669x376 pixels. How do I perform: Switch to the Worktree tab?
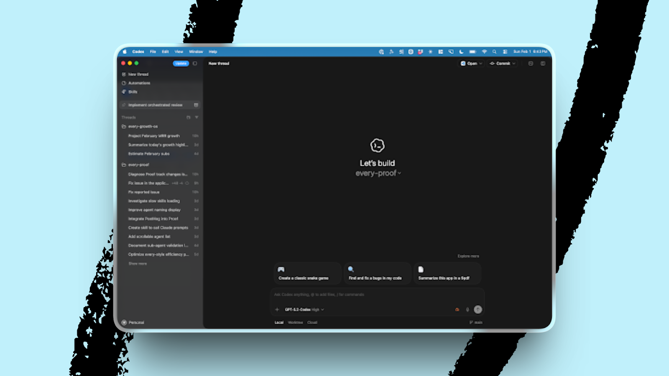click(x=295, y=323)
